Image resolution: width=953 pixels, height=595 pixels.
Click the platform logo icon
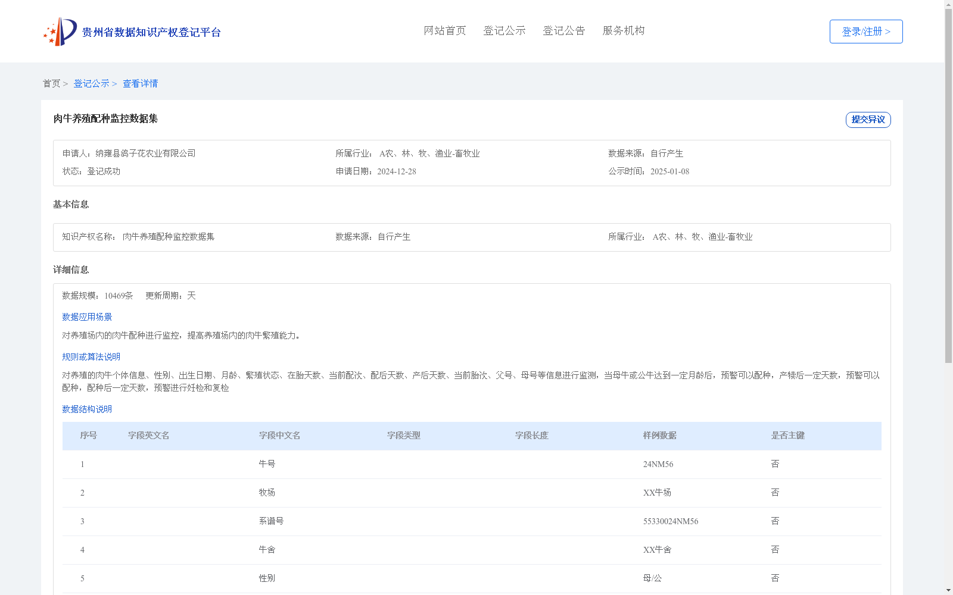coord(60,32)
